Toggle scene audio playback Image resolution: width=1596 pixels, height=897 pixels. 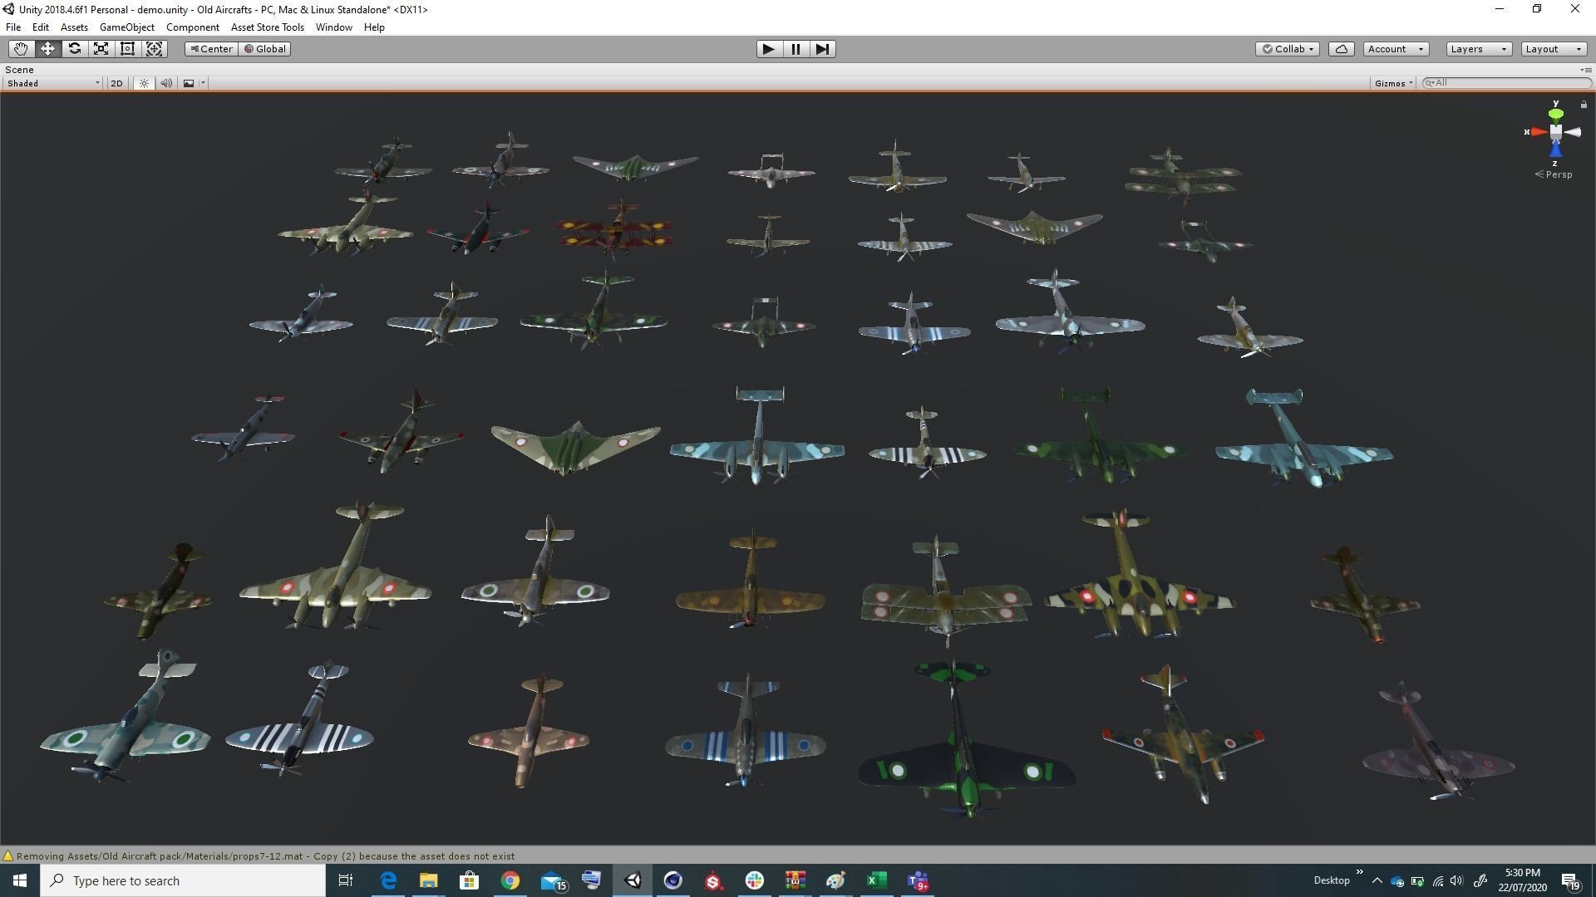(x=166, y=83)
